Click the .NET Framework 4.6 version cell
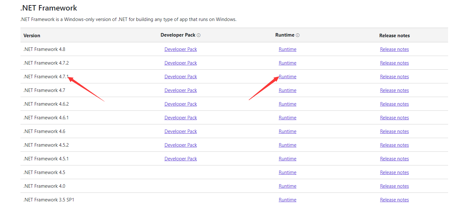 coord(44,131)
